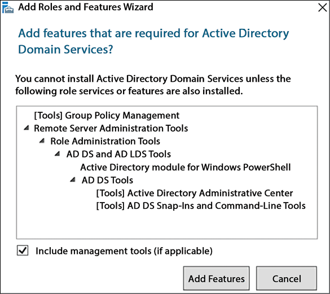
Task: Select Group Policy Management tools entry
Action: [107, 115]
